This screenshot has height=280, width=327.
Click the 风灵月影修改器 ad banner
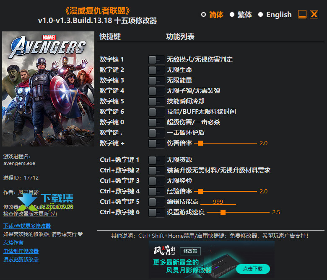point(211,259)
